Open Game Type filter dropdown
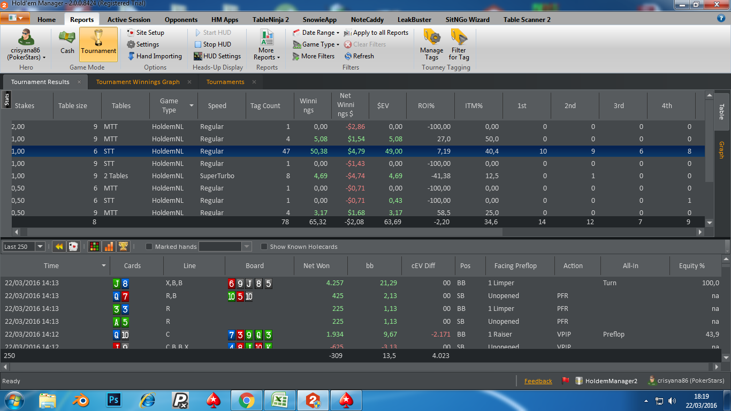This screenshot has width=731, height=411. 316,44
